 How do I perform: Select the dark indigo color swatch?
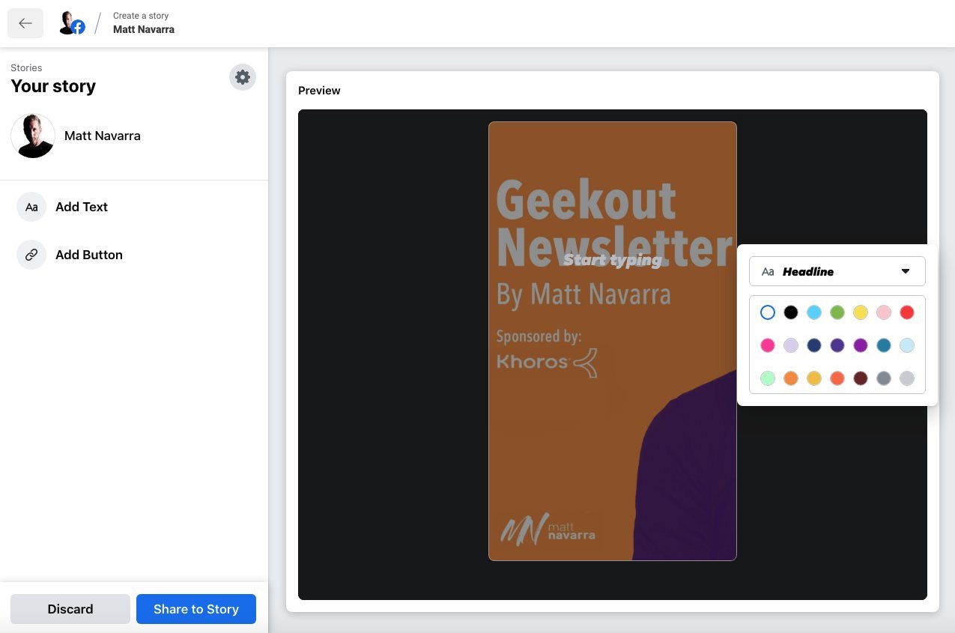837,345
